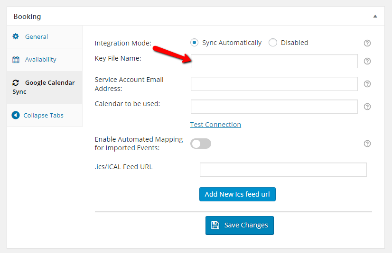Open help for Service Account Email Address

point(367,84)
